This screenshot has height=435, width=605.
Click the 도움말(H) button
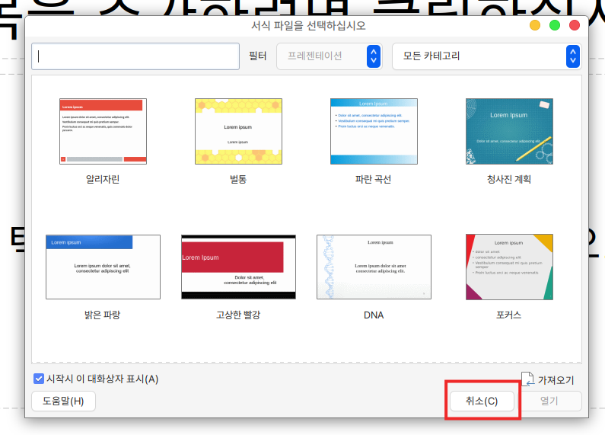coord(63,401)
